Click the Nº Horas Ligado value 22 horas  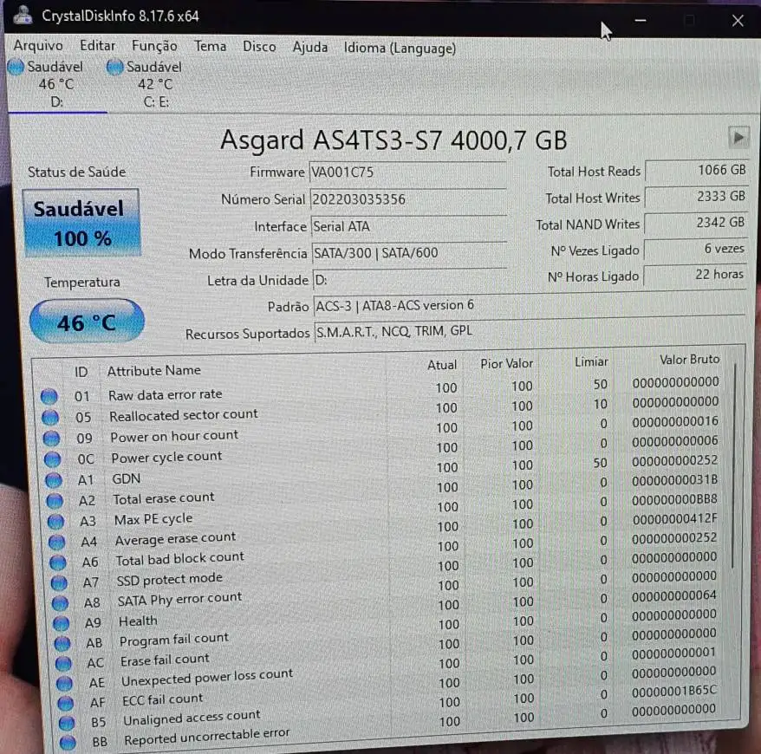tap(694, 275)
